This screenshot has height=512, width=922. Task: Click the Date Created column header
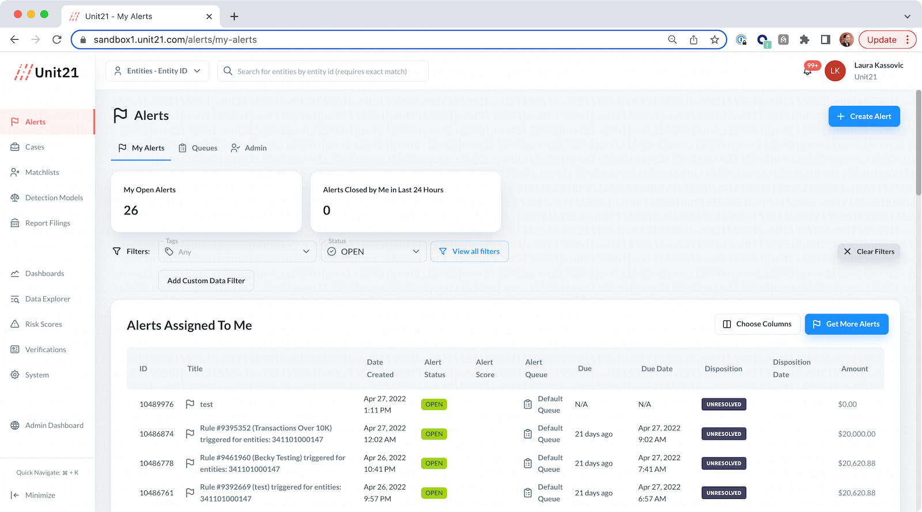[x=380, y=368]
